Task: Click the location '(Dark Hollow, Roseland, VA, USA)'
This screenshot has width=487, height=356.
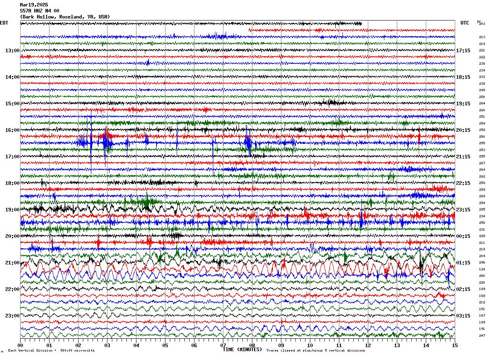Action: pyautogui.click(x=65, y=17)
